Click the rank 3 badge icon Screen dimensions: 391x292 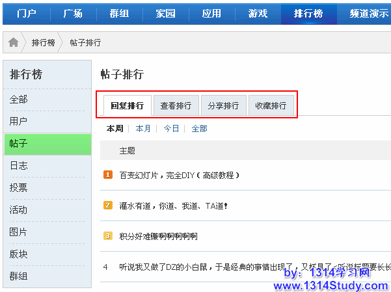click(108, 235)
